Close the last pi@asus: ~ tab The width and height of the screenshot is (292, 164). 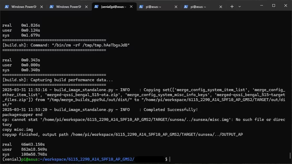221,7
